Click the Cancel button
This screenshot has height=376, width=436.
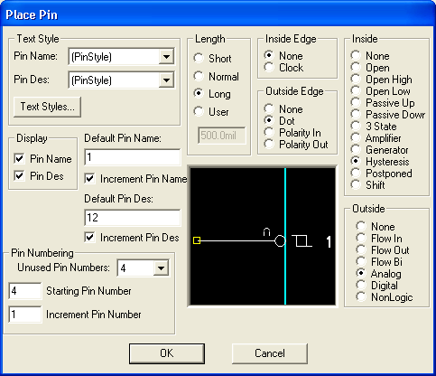[x=270, y=353]
